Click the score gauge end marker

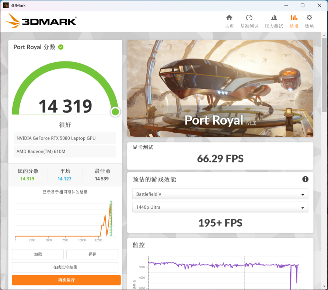click(115, 112)
